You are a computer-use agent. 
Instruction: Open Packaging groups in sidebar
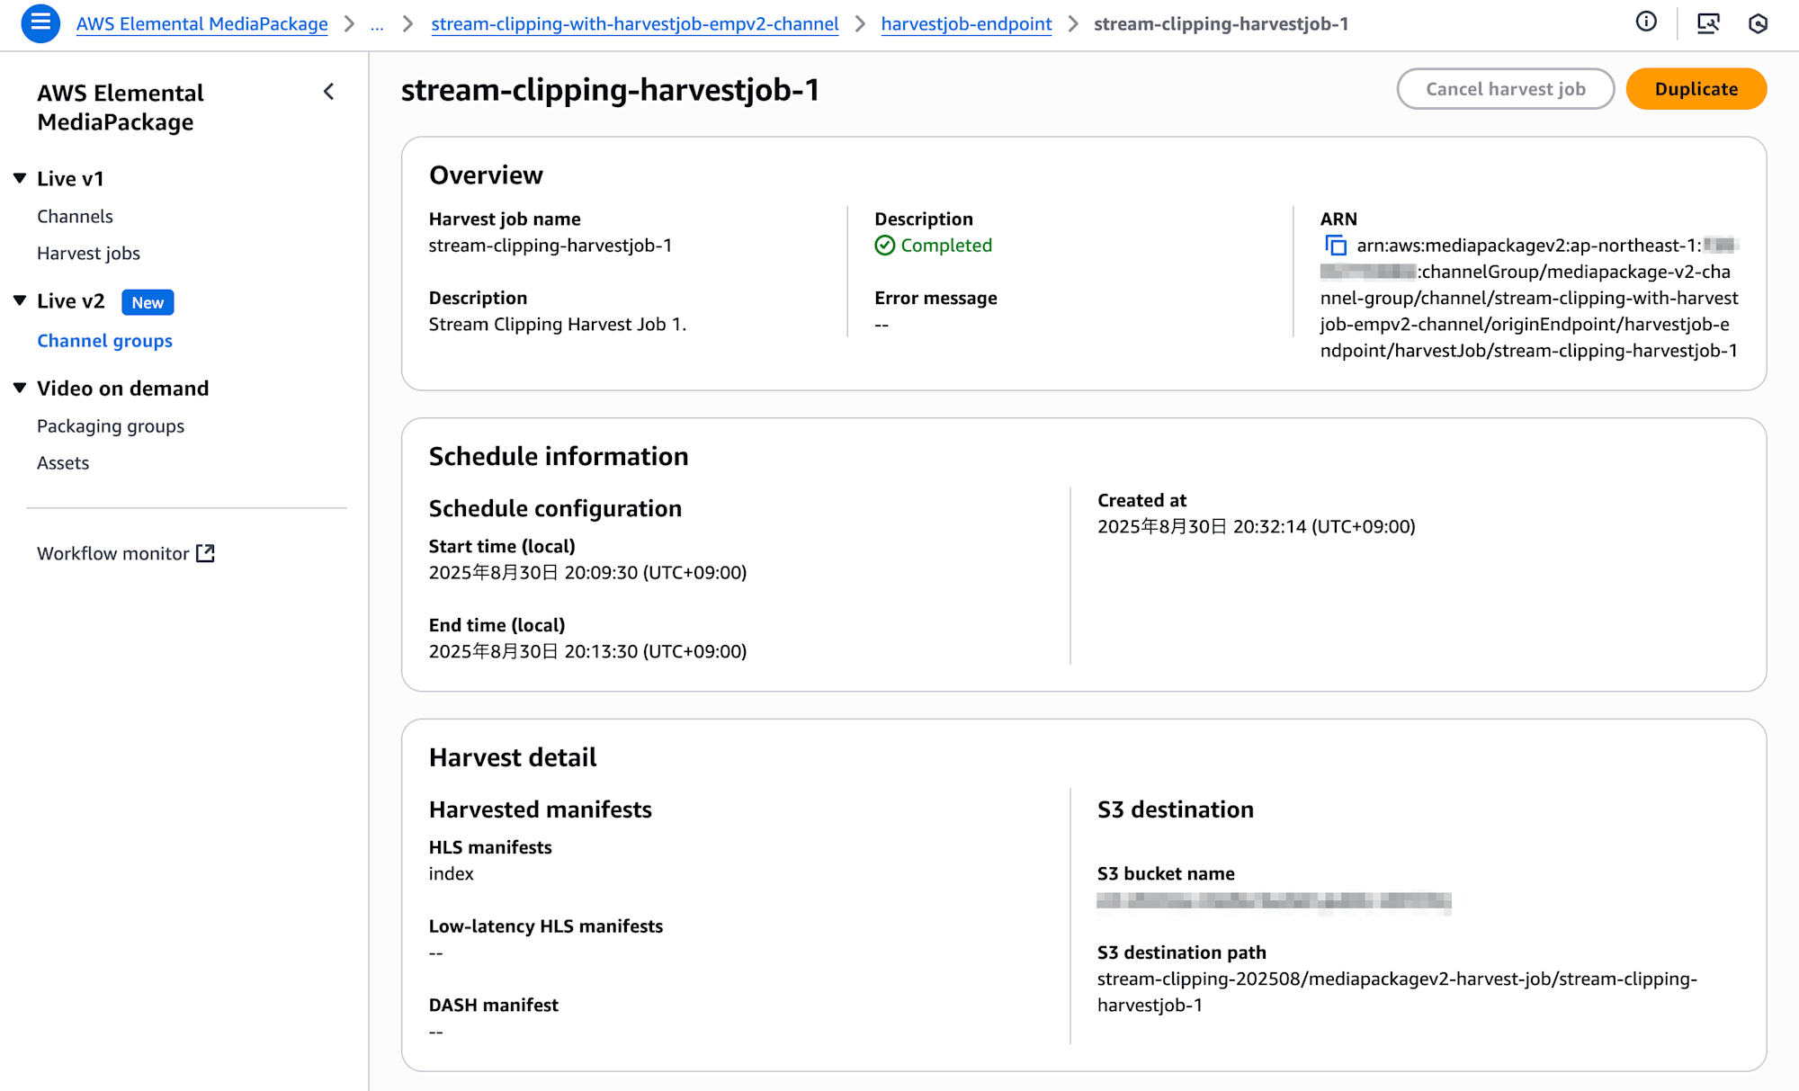pyautogui.click(x=111, y=425)
